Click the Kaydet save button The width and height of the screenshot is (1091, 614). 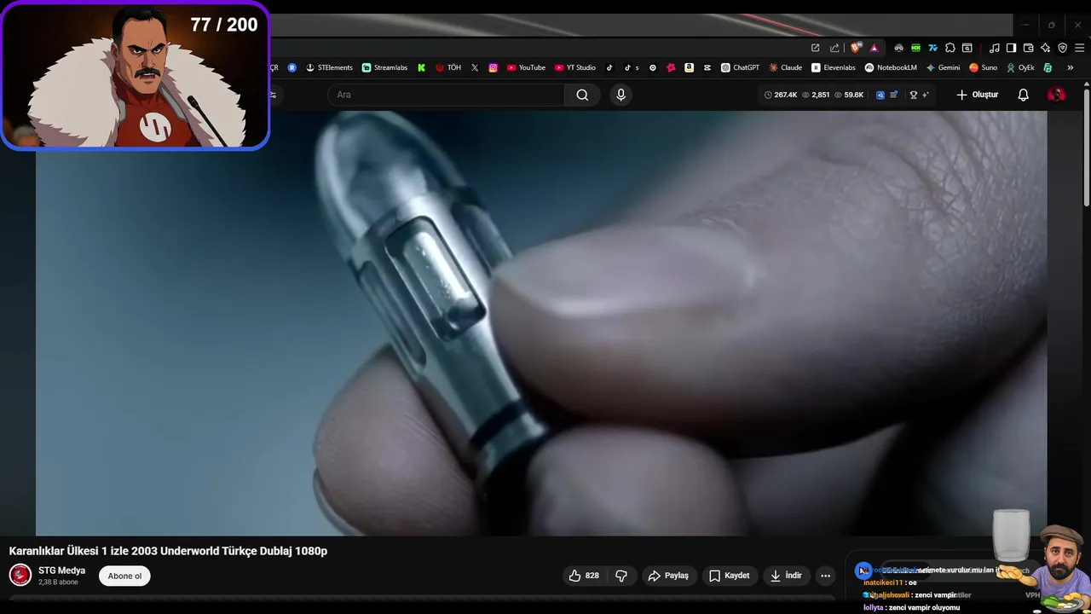(x=730, y=576)
